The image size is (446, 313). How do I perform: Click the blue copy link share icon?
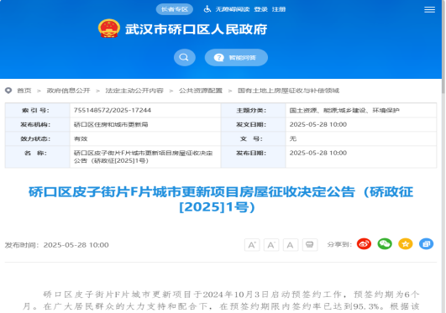[426, 244]
